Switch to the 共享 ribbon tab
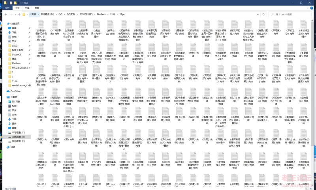316x190 pixels. click(27, 8)
